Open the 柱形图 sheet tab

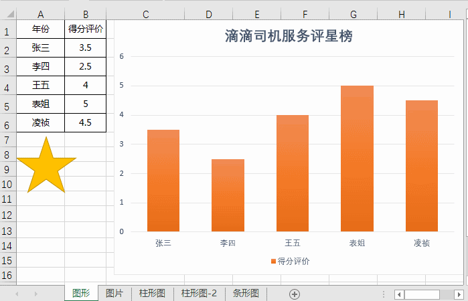click(x=152, y=293)
